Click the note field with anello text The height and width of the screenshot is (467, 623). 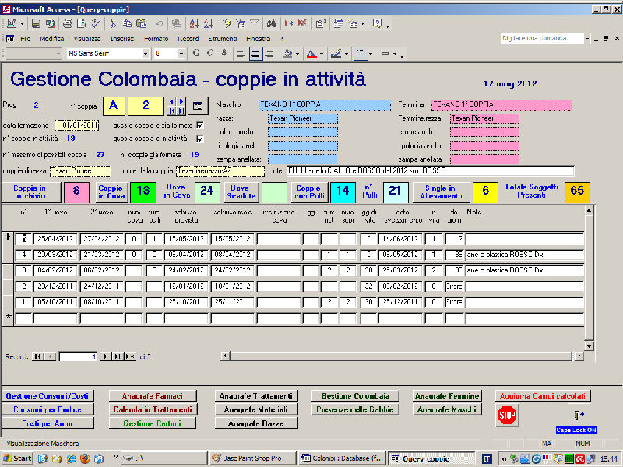[x=431, y=170]
